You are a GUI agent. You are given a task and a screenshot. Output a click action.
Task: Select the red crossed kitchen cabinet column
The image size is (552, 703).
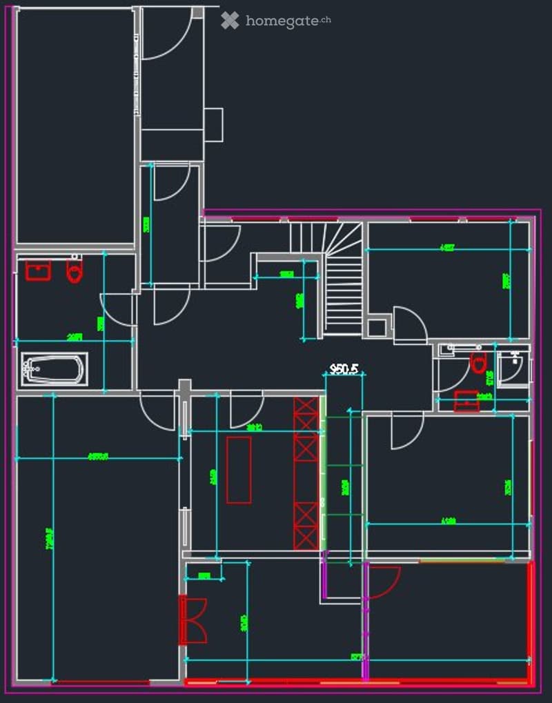[306, 473]
